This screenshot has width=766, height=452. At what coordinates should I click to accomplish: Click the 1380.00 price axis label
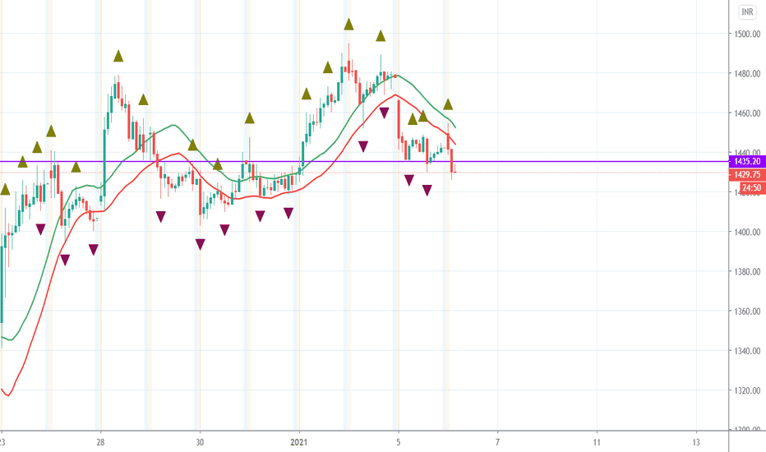747,272
